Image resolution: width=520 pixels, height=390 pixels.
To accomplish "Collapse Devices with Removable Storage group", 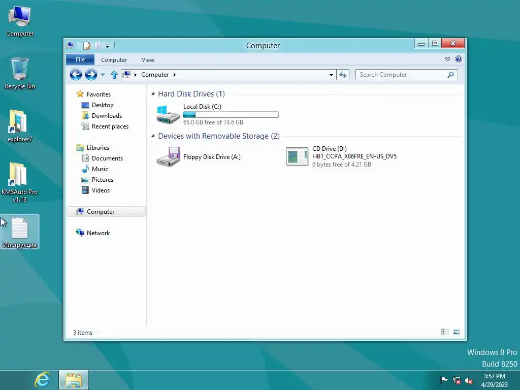I will tap(153, 136).
